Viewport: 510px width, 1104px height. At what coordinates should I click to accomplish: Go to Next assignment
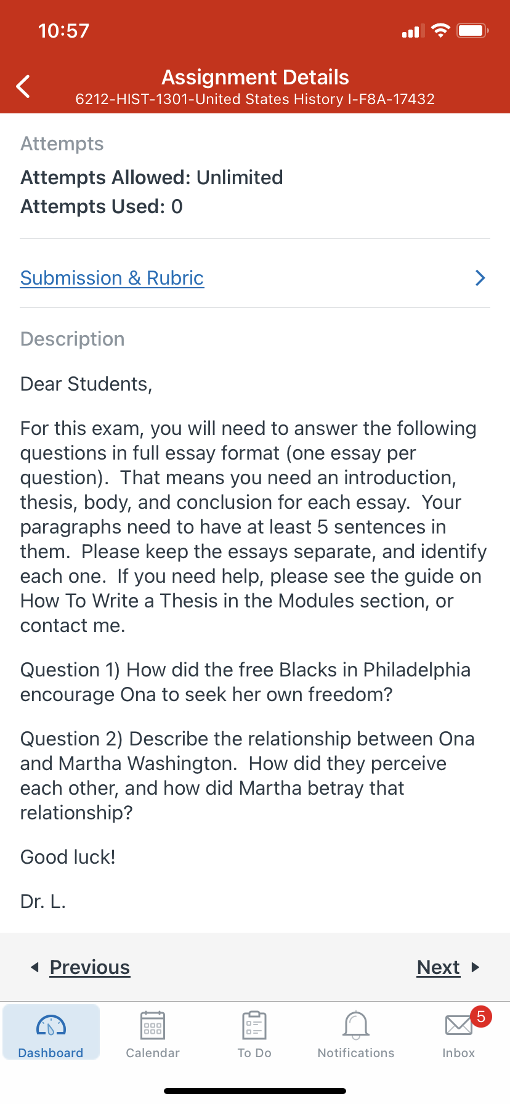tap(438, 967)
